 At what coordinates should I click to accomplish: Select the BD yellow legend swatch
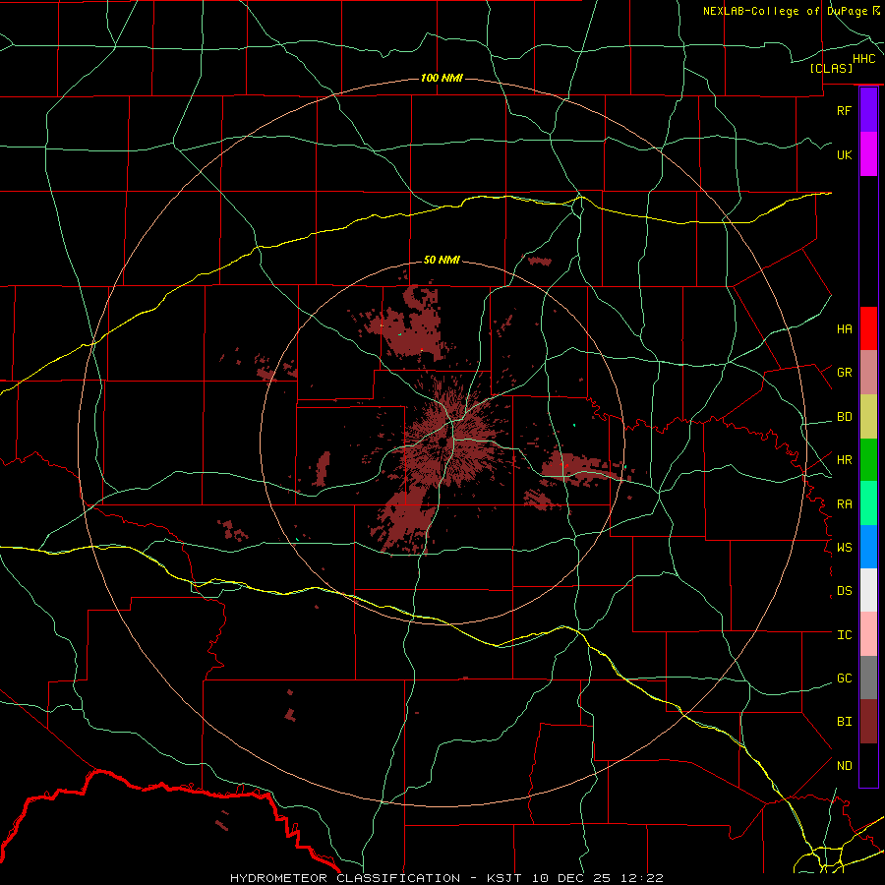click(868, 417)
